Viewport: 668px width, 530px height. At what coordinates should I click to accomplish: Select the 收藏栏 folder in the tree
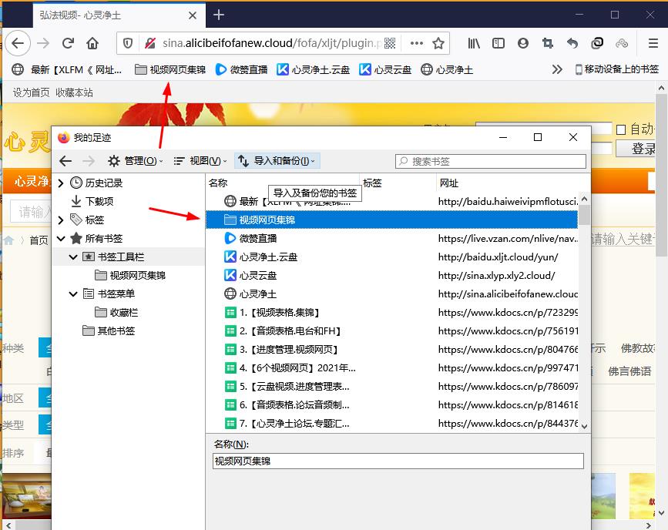click(123, 313)
